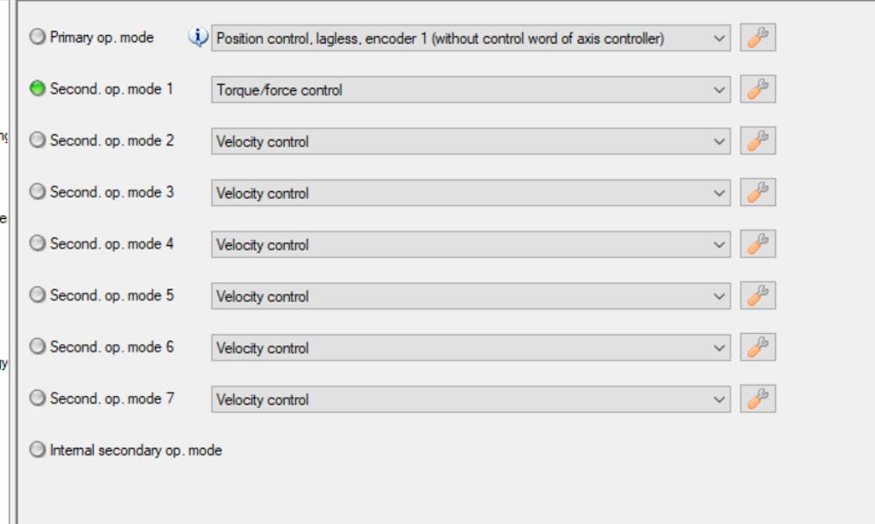Open the Torque/force control dropdown
The image size is (875, 524).
(719, 90)
